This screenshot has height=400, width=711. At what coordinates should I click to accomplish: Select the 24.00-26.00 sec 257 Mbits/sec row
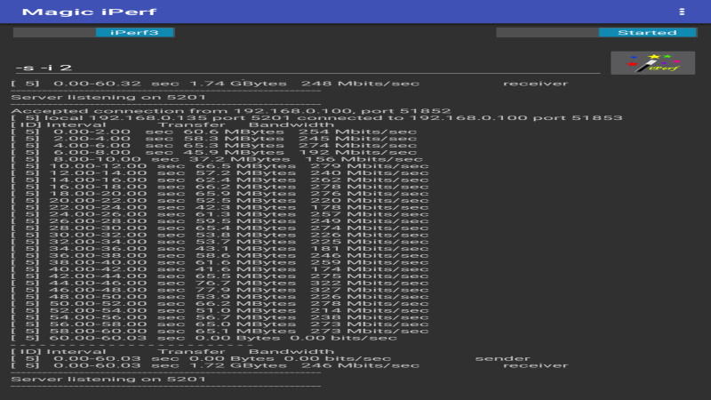pos(220,214)
